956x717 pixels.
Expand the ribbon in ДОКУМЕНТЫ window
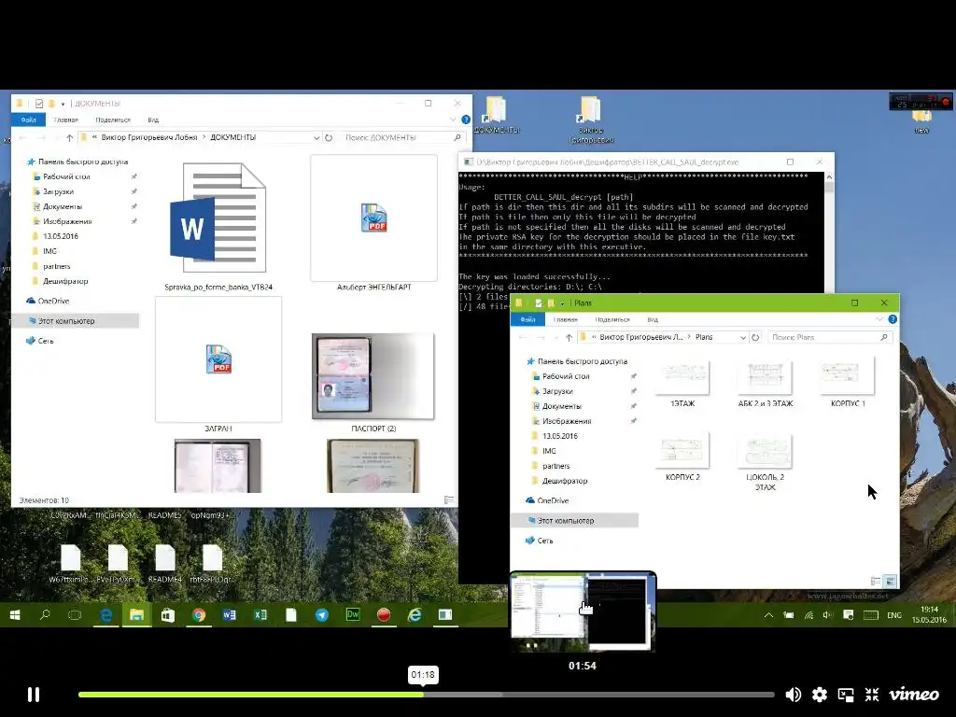(x=453, y=119)
